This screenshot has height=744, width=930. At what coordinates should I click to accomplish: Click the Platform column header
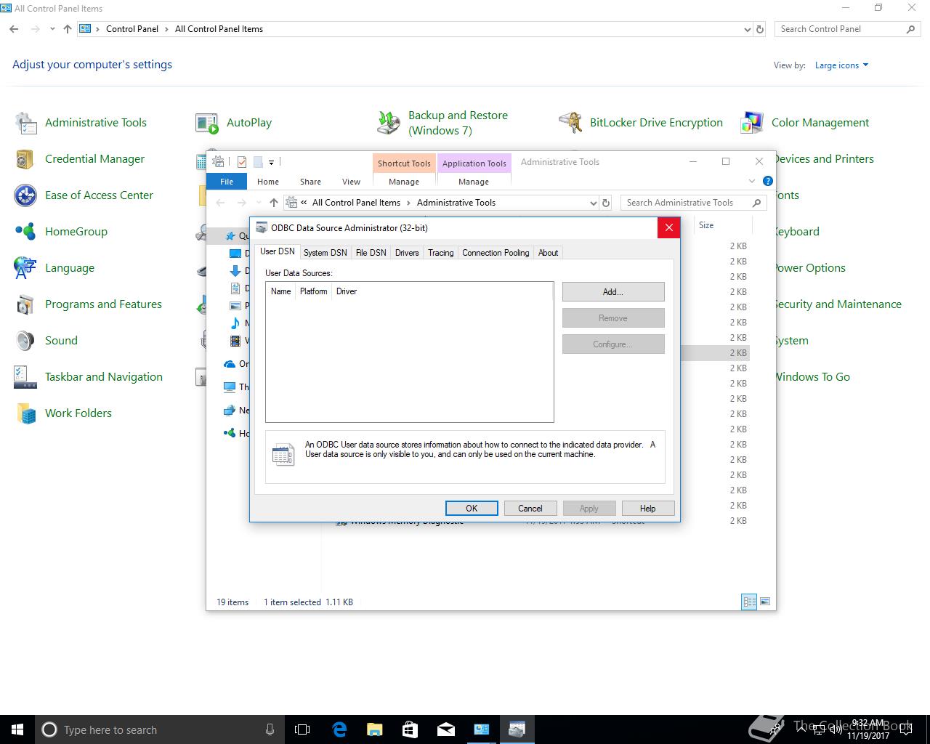click(x=314, y=291)
